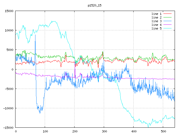This screenshot has height=135, width=180.
Task: Select the line 1 legend label
Action: point(157,14)
